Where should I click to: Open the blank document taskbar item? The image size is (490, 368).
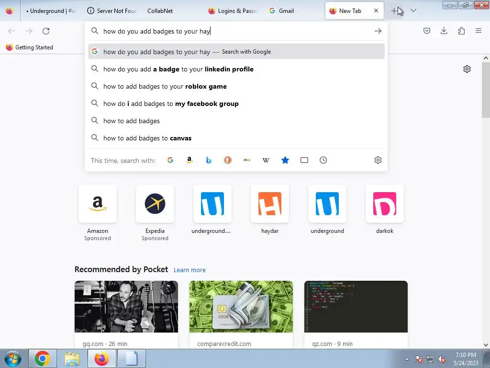pos(132,358)
